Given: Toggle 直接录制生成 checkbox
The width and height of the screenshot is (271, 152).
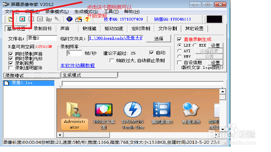Looking at the screenshot, I should pos(179,39).
